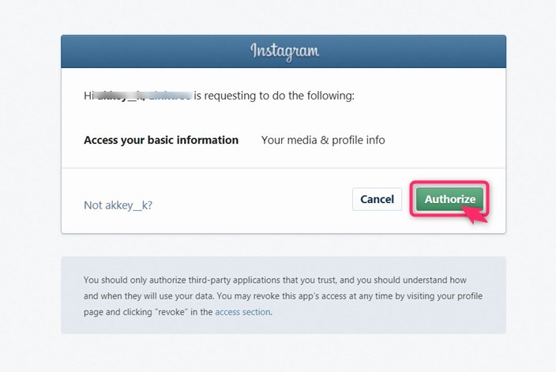Viewport: 556px width, 372px height.
Task: Open the "Not akkey__k?" link
Action: (x=118, y=205)
